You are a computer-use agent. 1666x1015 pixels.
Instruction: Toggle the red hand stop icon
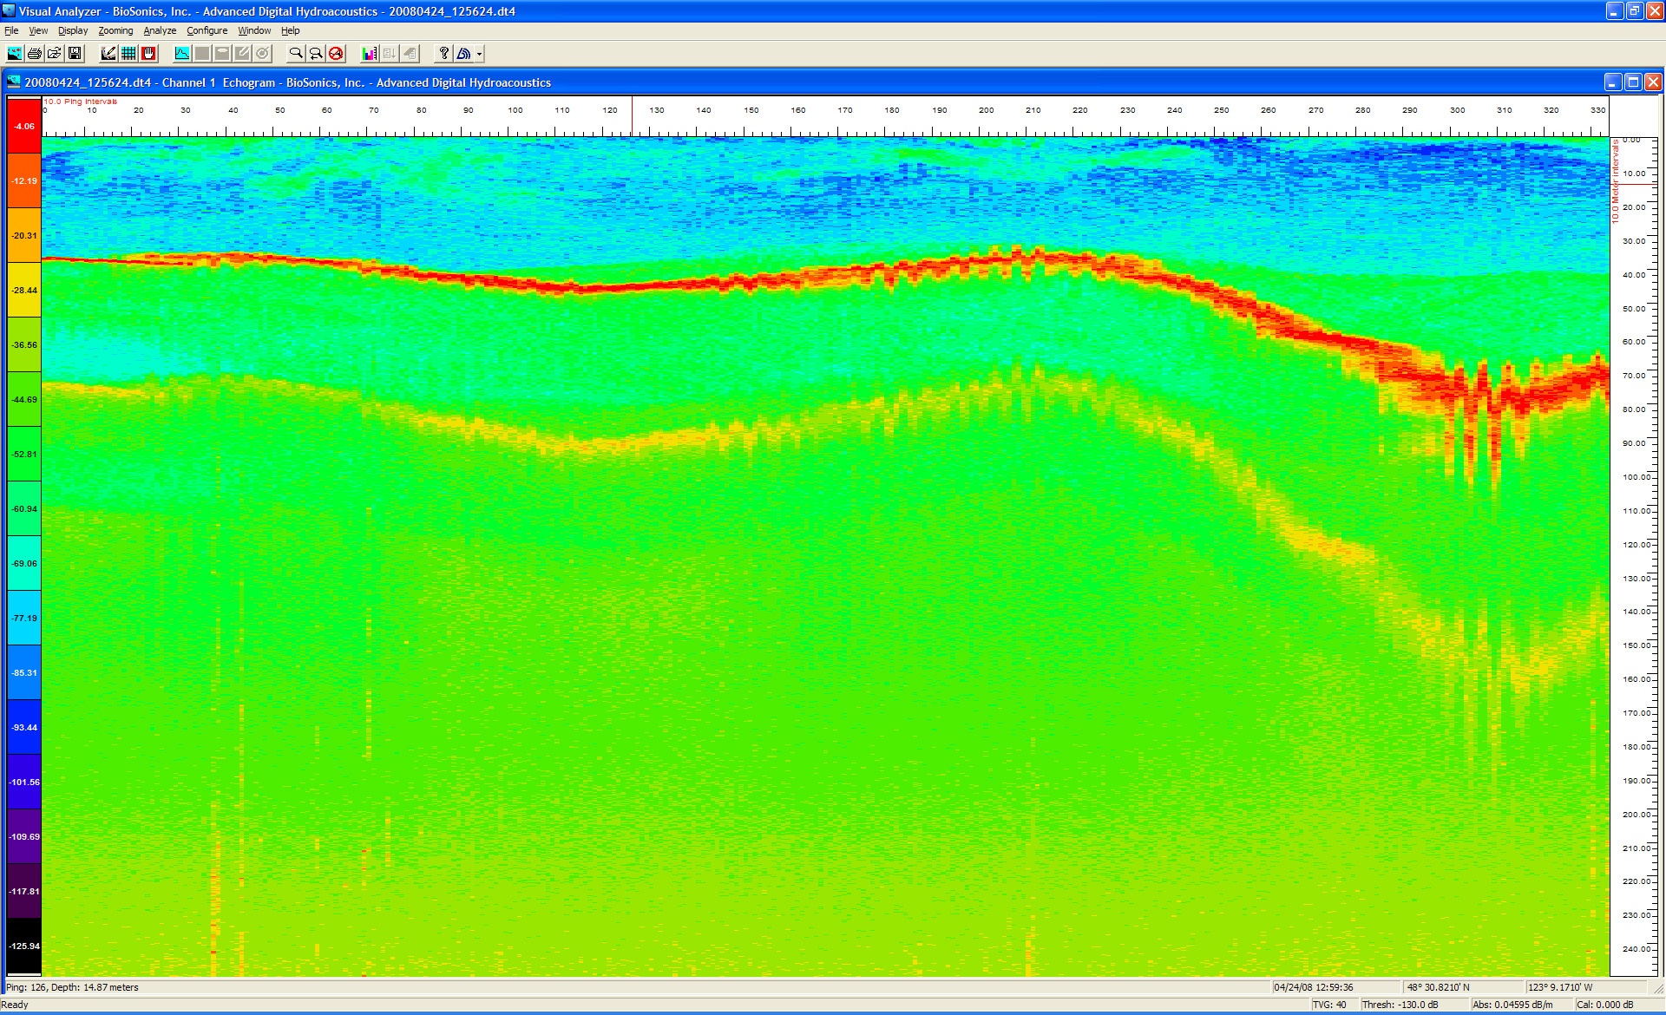click(x=148, y=54)
